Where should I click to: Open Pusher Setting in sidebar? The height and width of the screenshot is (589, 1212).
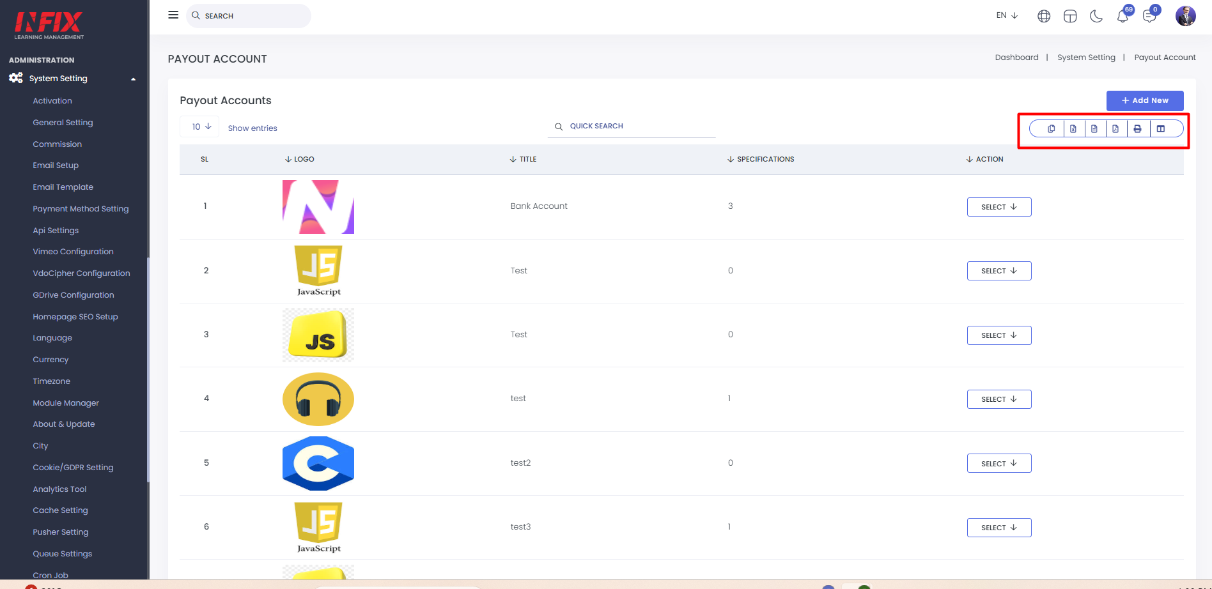tap(61, 532)
